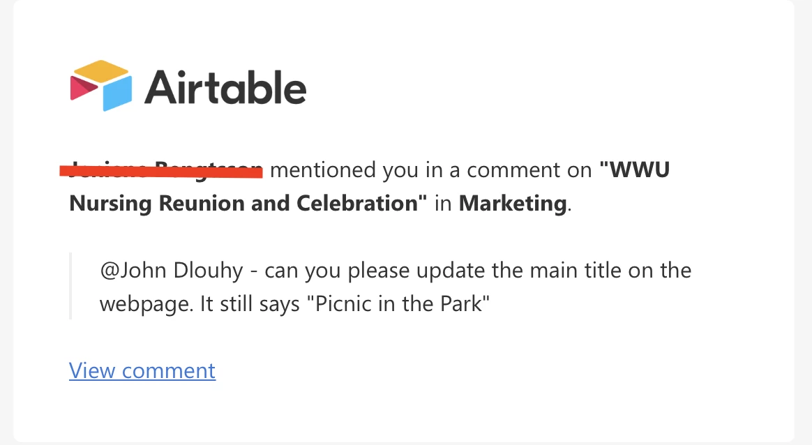Open the View comment link
The height and width of the screenshot is (445, 812).
(142, 371)
